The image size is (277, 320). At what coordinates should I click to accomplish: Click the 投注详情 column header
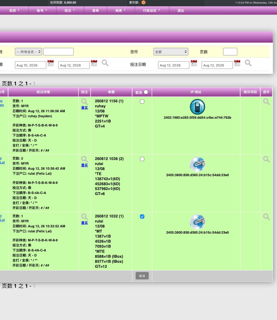tap(43, 92)
